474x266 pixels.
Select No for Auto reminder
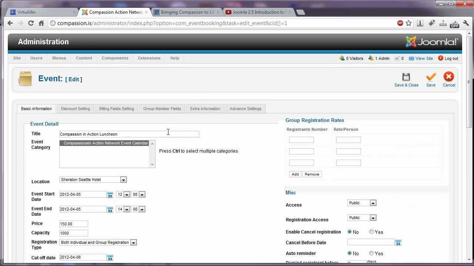350,253
